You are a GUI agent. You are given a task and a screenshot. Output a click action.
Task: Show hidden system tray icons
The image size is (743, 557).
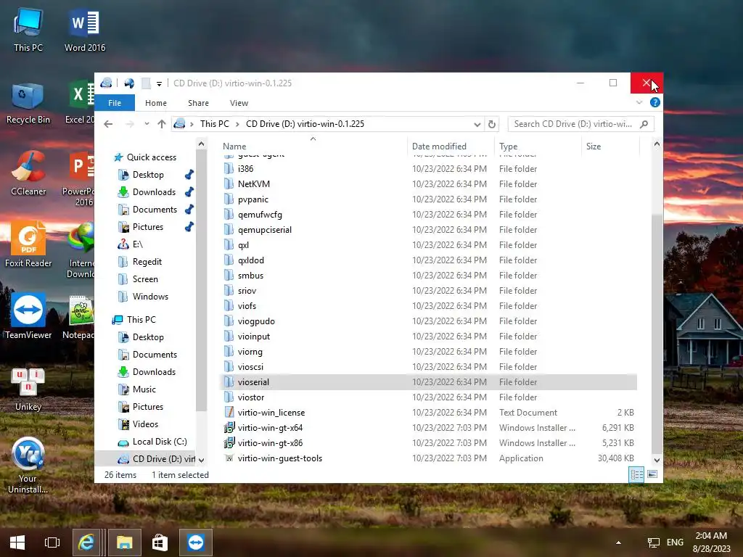618,542
